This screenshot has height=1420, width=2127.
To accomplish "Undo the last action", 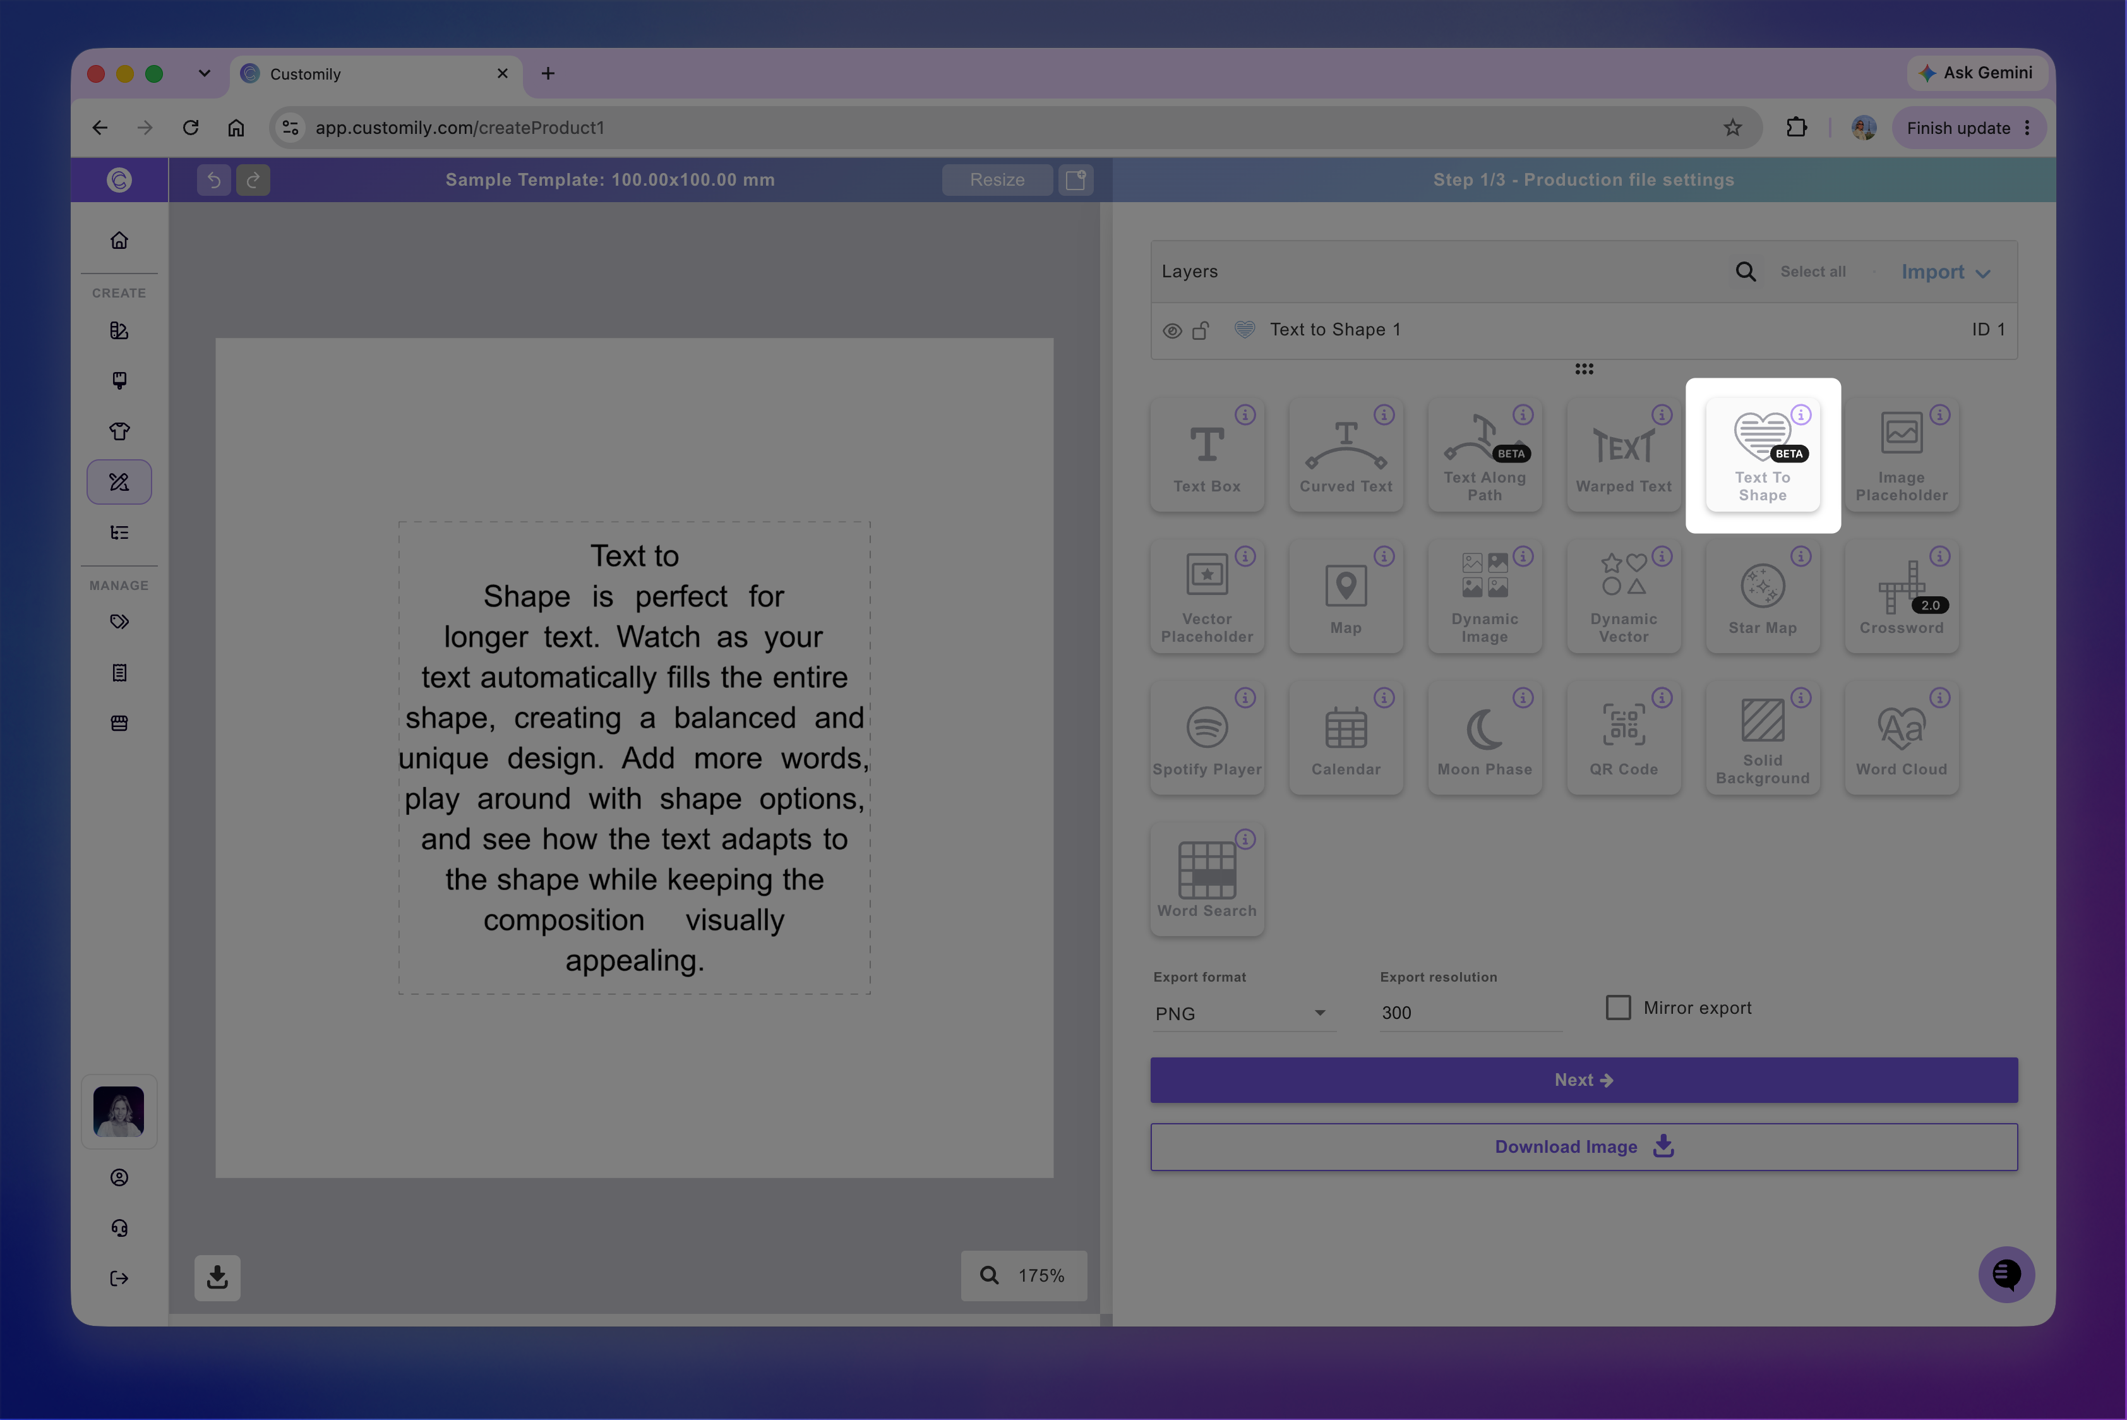I will (x=213, y=179).
